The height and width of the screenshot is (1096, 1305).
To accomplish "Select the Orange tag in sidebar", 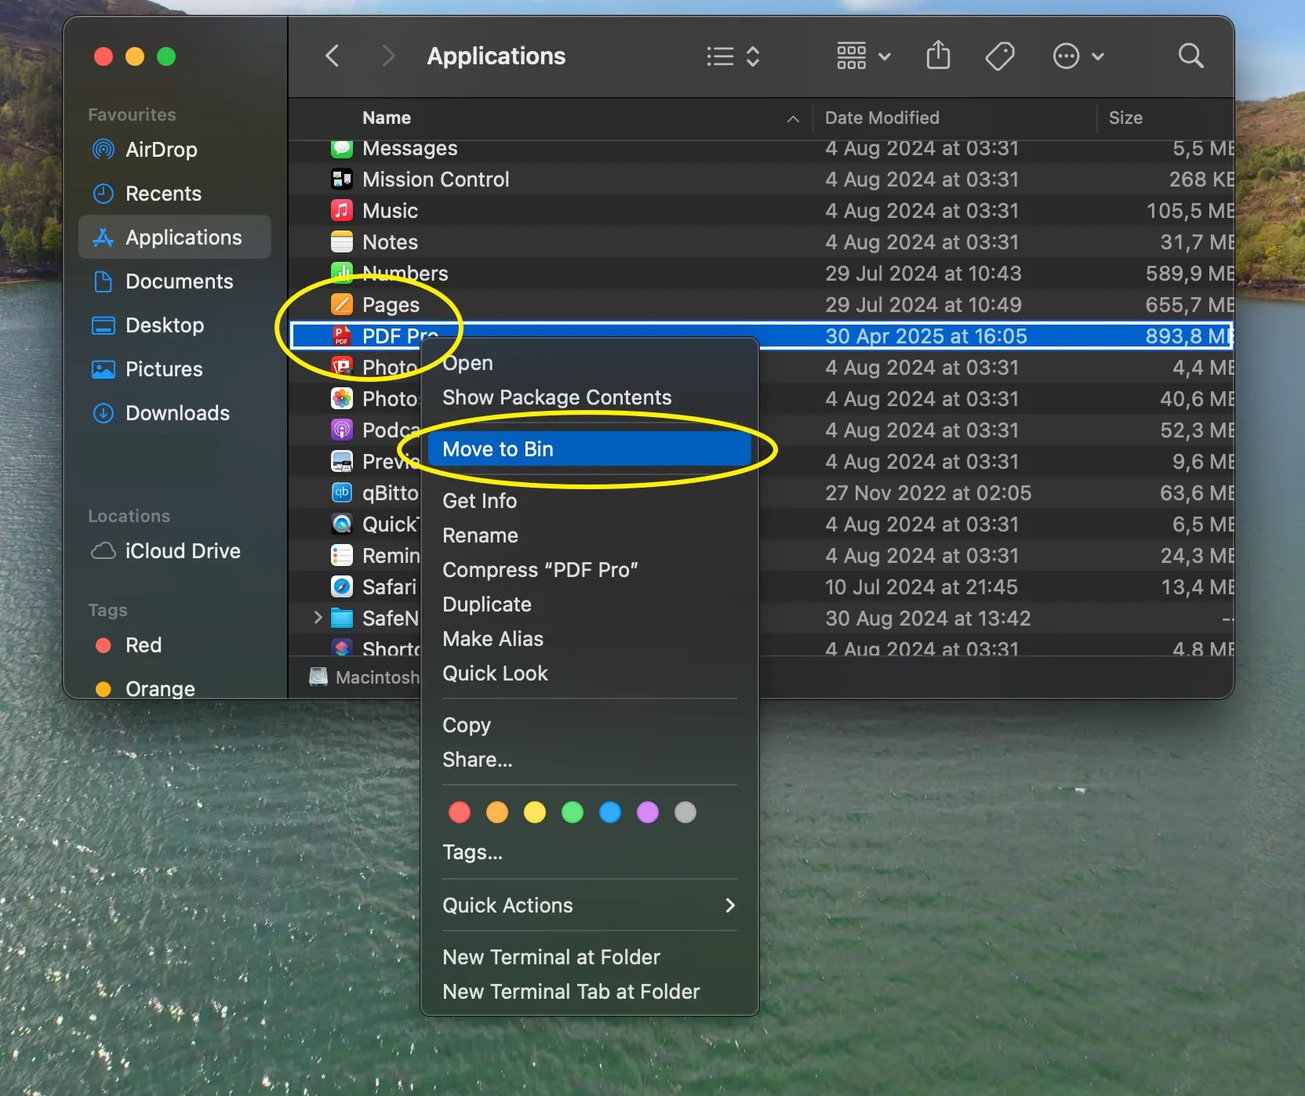I will pyautogui.click(x=175, y=688).
